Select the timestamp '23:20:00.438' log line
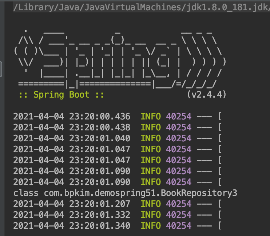 (x=118, y=127)
